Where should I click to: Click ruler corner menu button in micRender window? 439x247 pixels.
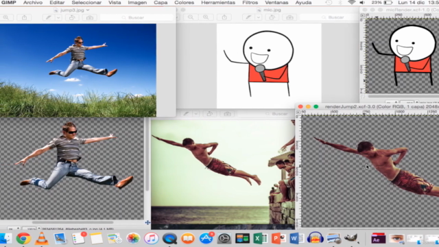pyautogui.click(x=363, y=15)
